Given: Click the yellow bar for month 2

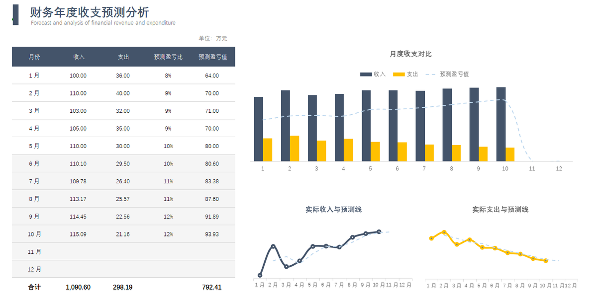Looking at the screenshot, I should point(296,148).
